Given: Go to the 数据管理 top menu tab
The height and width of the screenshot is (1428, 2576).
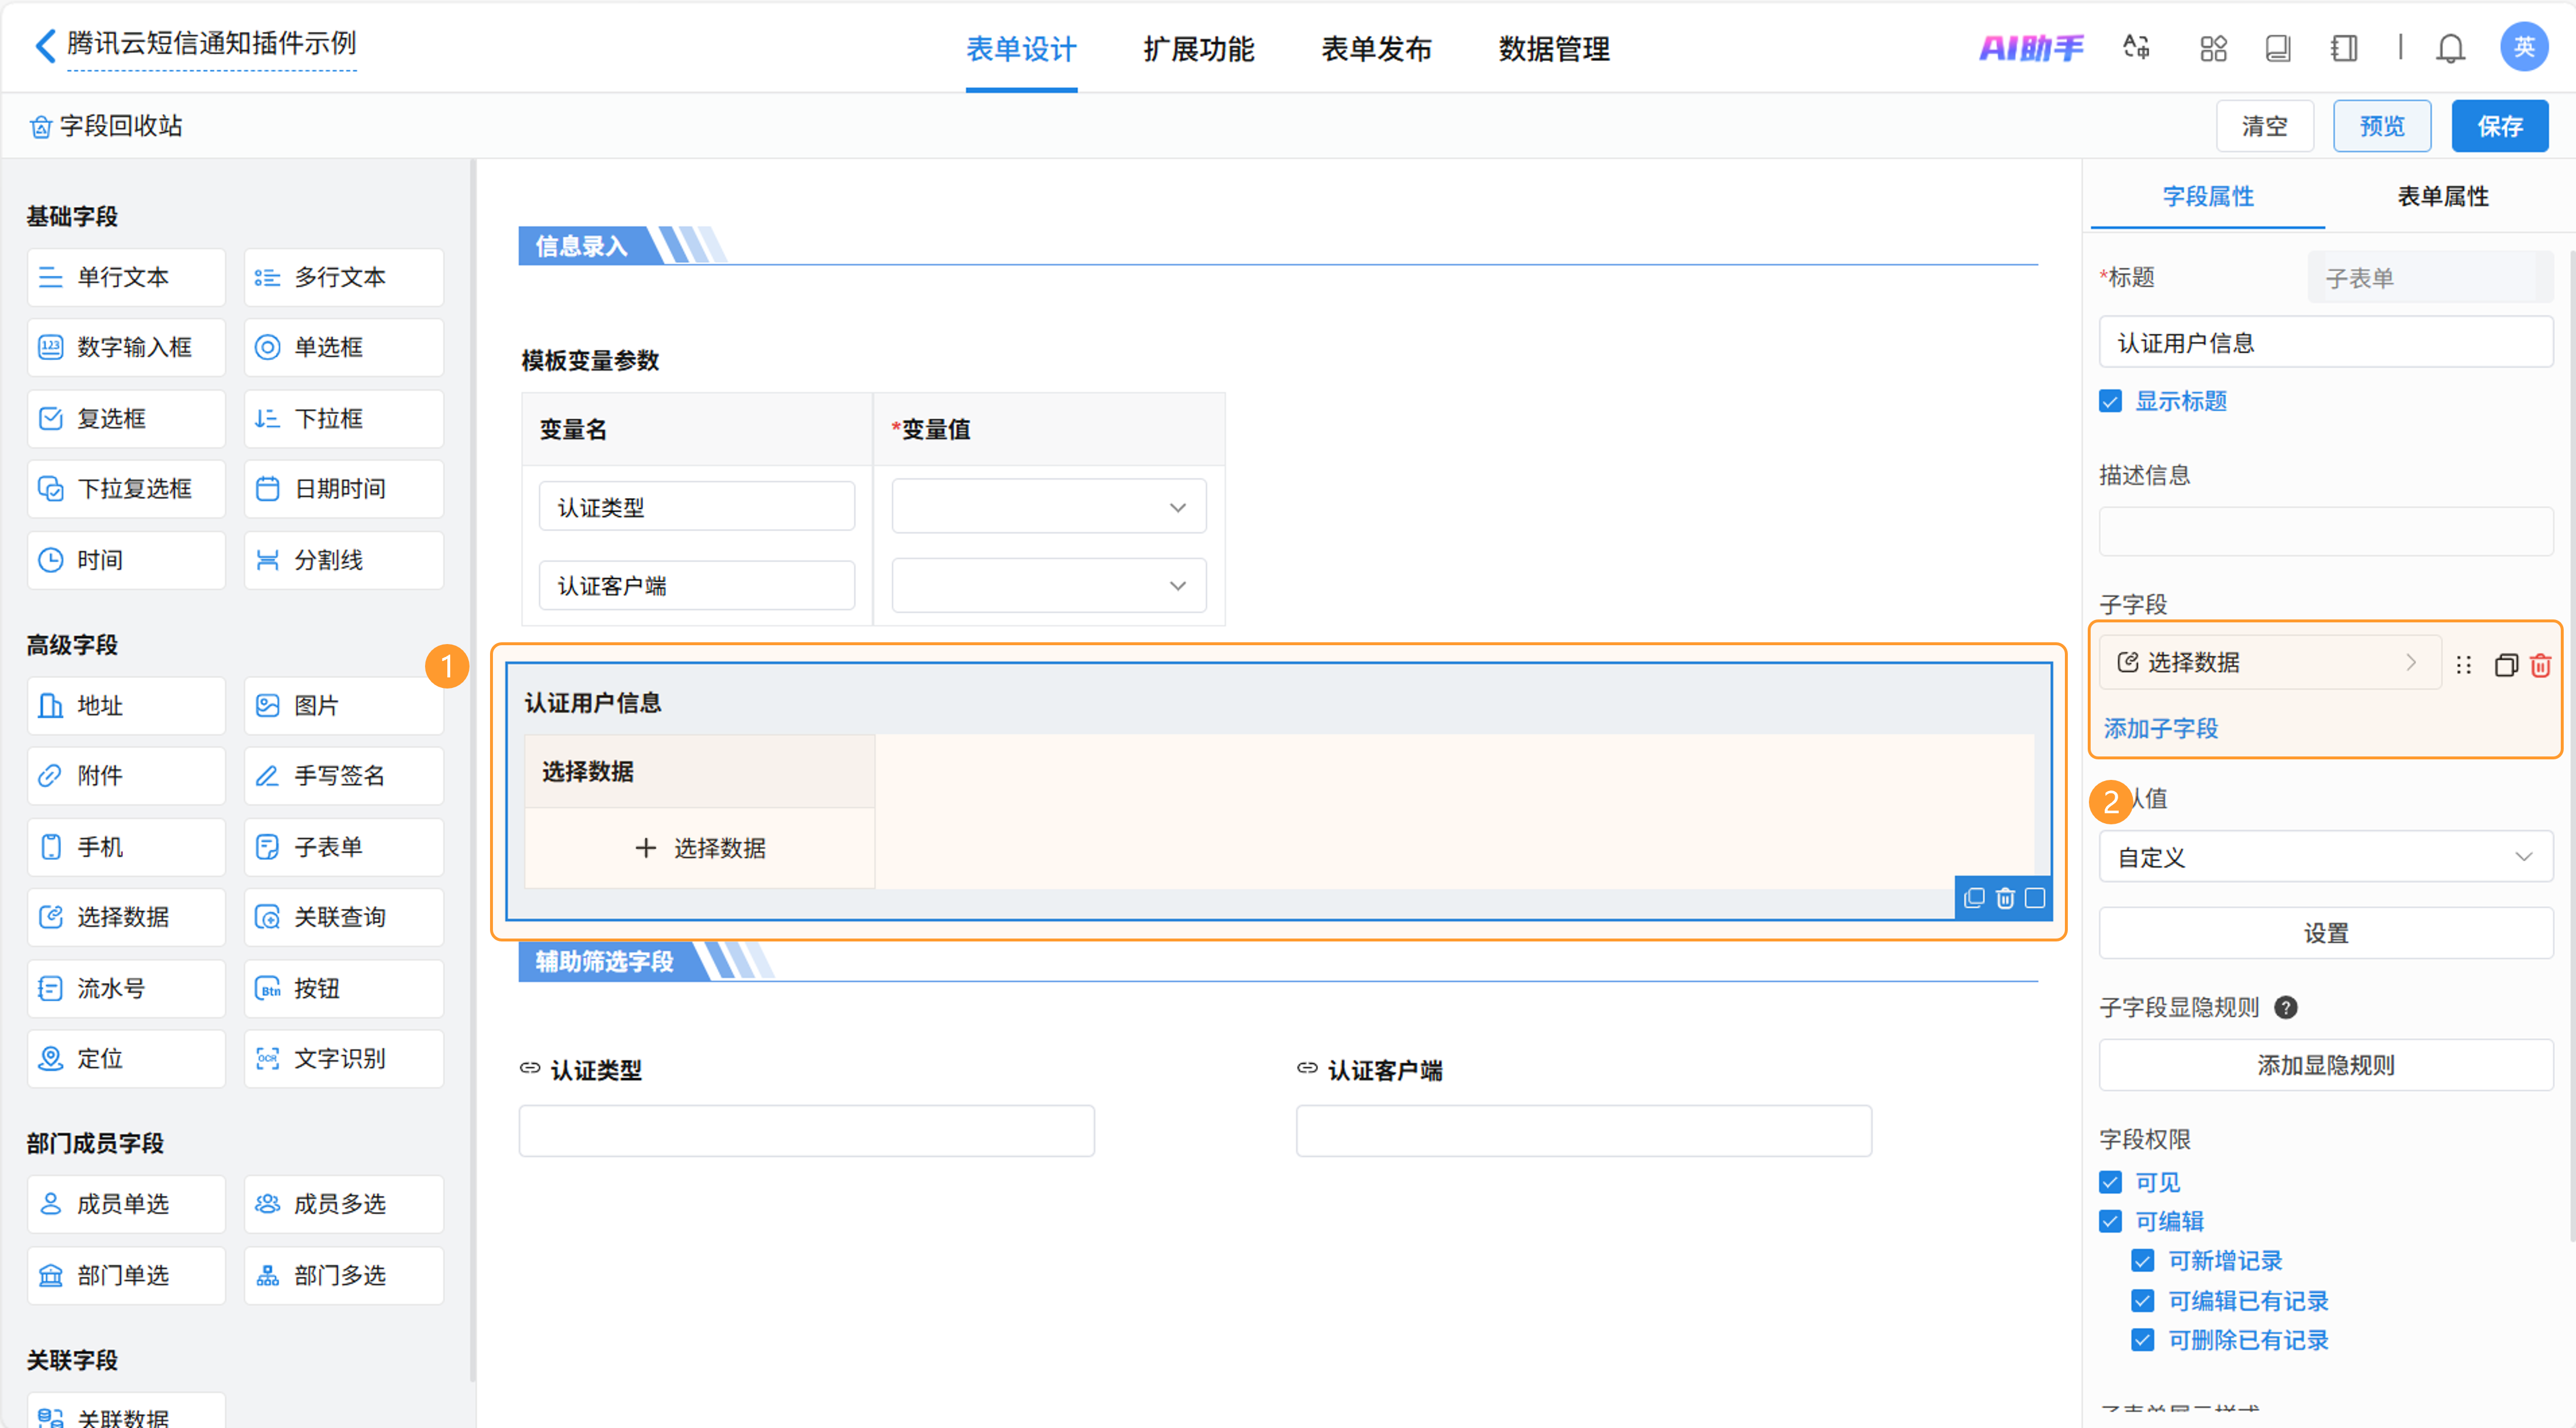Looking at the screenshot, I should click(x=1553, y=49).
